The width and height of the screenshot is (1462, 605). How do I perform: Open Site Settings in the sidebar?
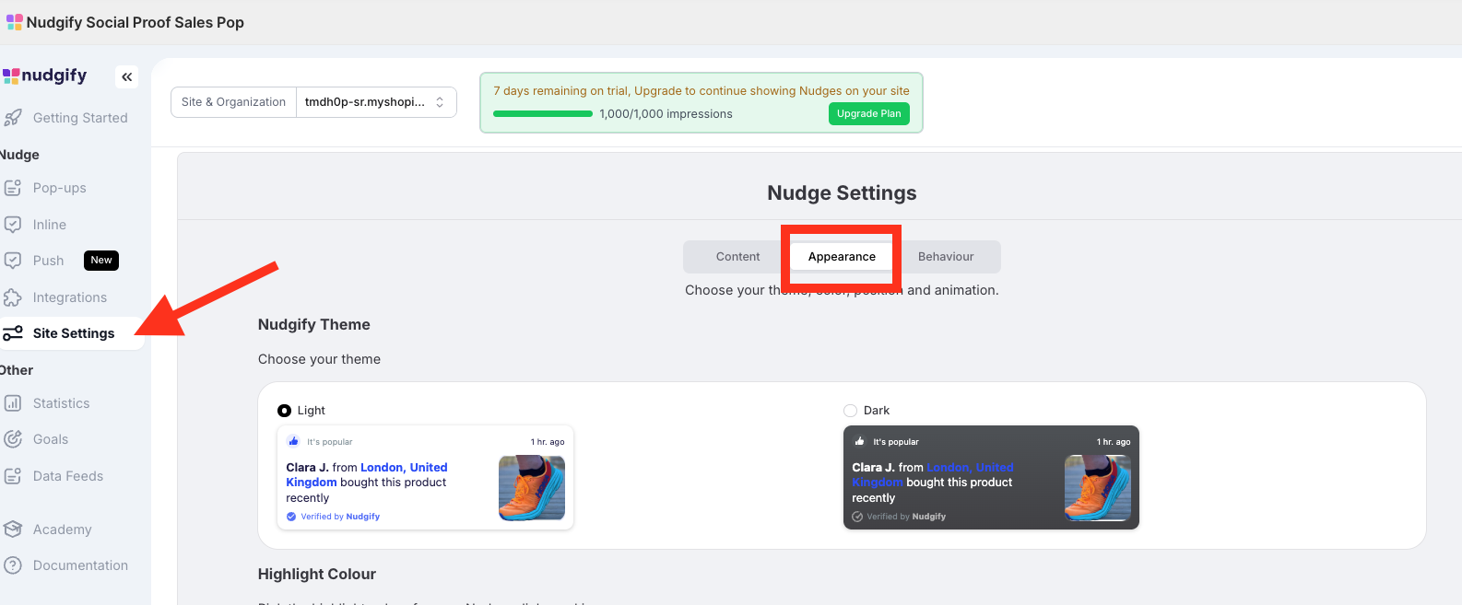pyautogui.click(x=72, y=333)
